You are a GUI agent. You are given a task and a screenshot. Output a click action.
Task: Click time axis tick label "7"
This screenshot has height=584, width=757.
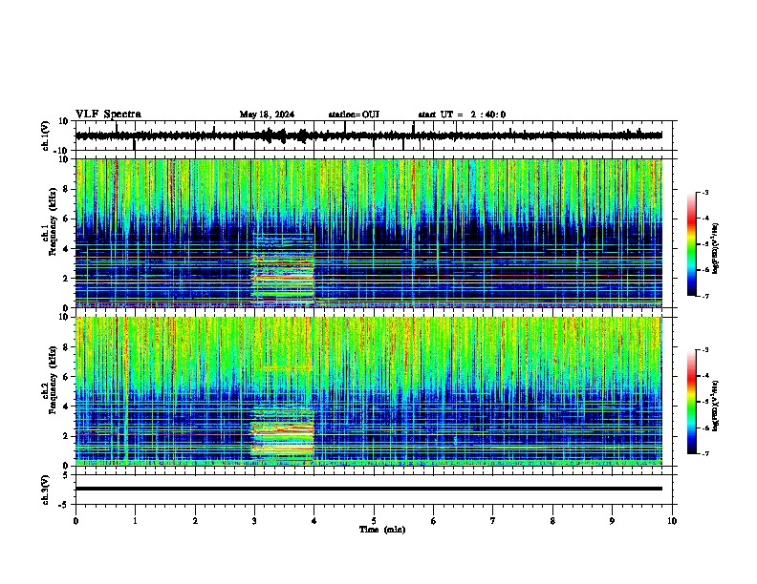(x=493, y=521)
